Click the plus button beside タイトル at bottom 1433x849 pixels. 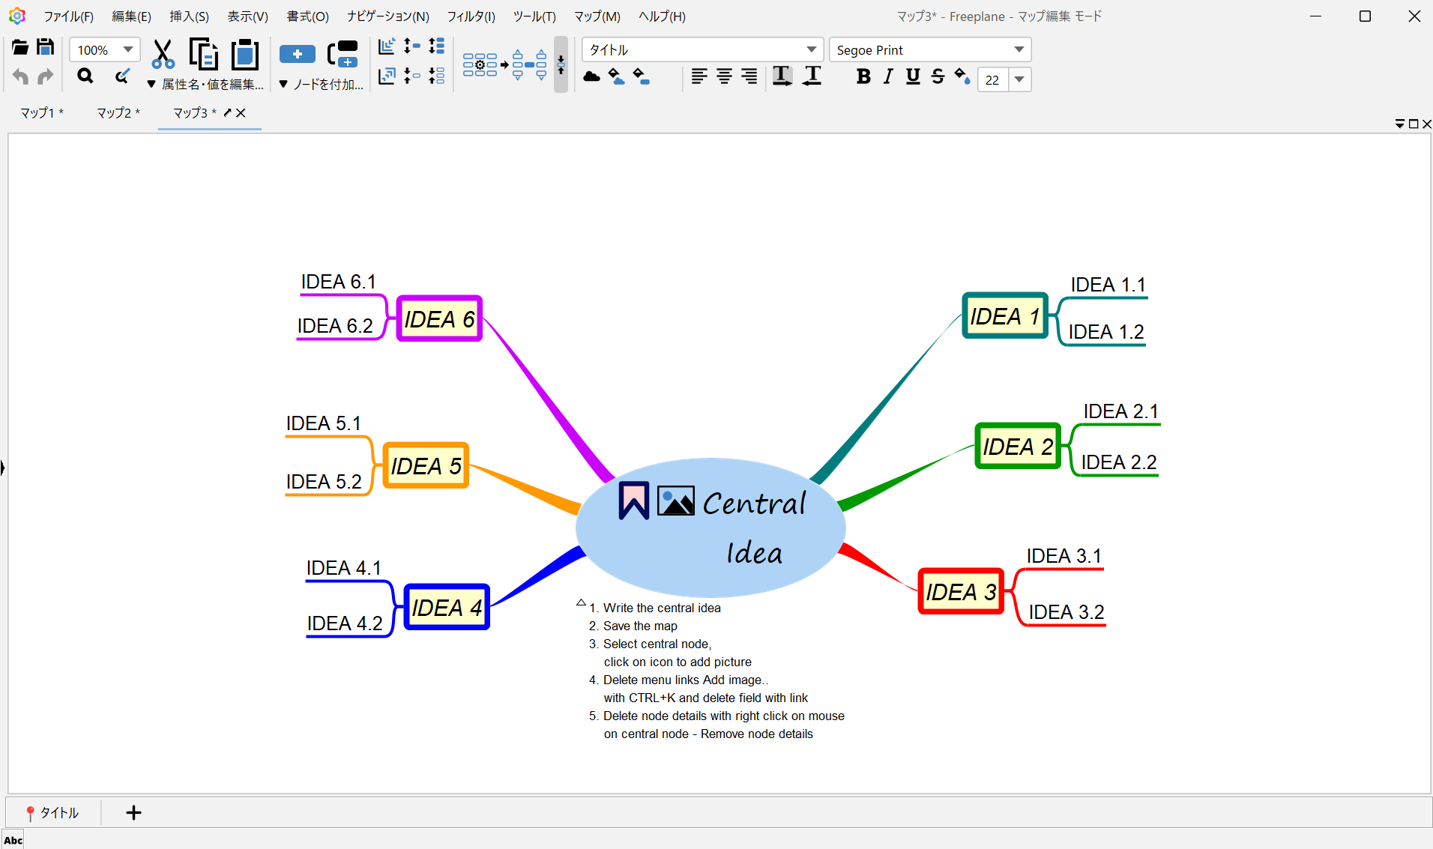point(133,812)
